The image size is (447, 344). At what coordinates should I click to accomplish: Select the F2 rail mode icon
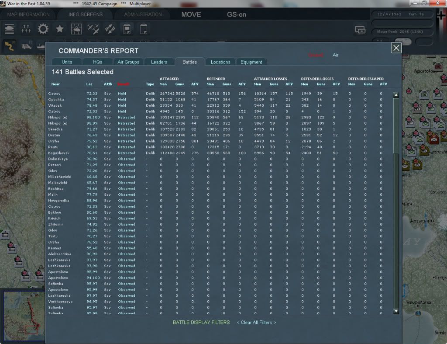[27, 45]
